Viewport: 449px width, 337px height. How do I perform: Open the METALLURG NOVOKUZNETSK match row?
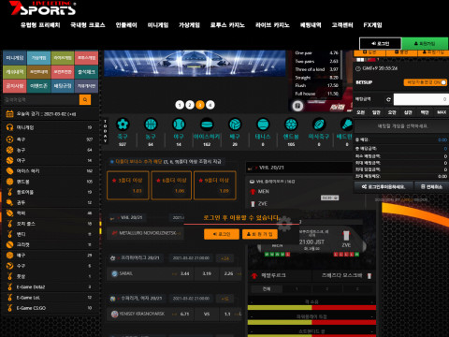[x=145, y=233]
